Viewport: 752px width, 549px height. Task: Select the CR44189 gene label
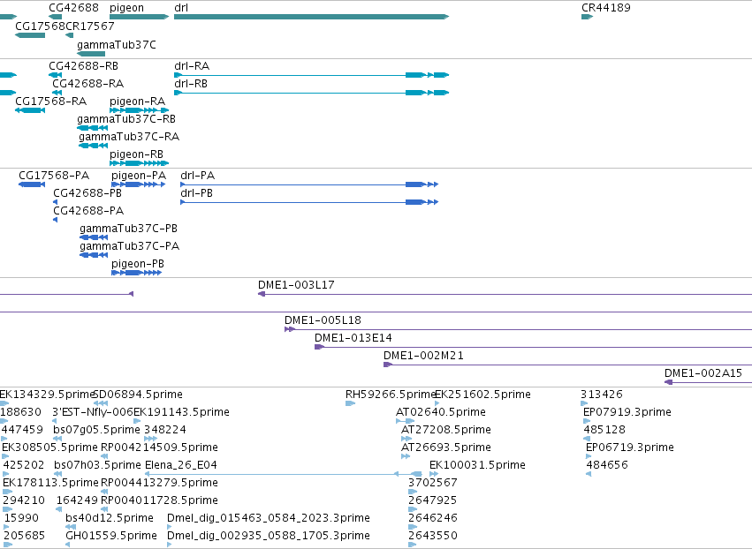point(605,8)
